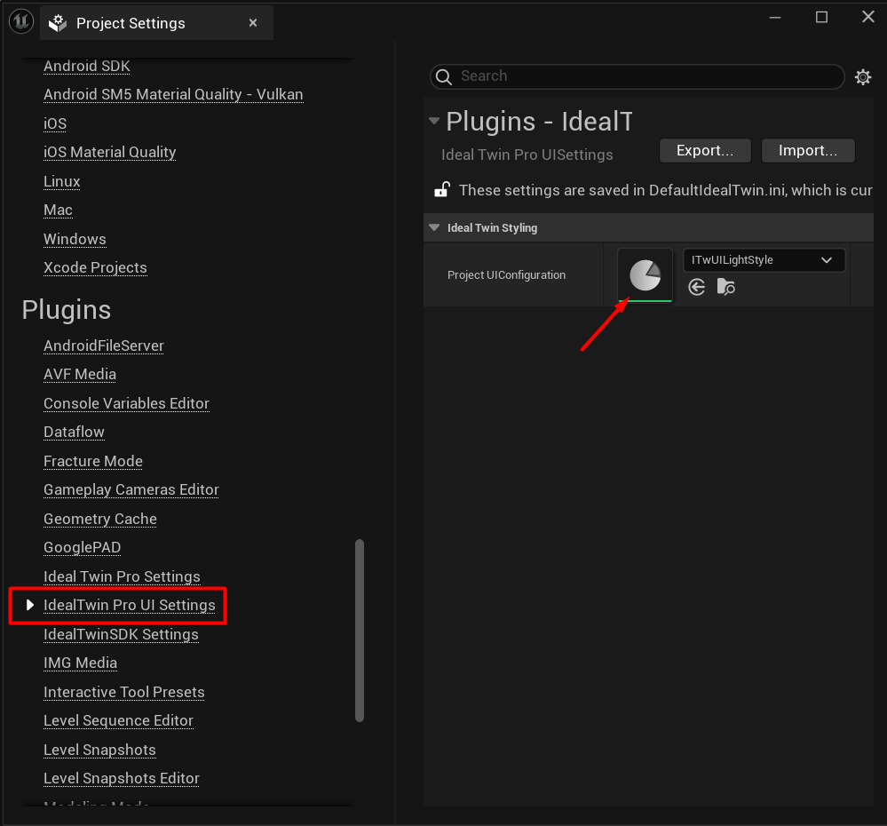The image size is (887, 826).
Task: Click the lock icon beside settings notice
Action: [x=440, y=190]
